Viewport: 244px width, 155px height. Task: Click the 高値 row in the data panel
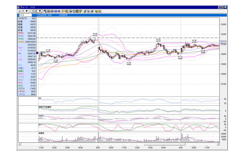tap(27, 24)
